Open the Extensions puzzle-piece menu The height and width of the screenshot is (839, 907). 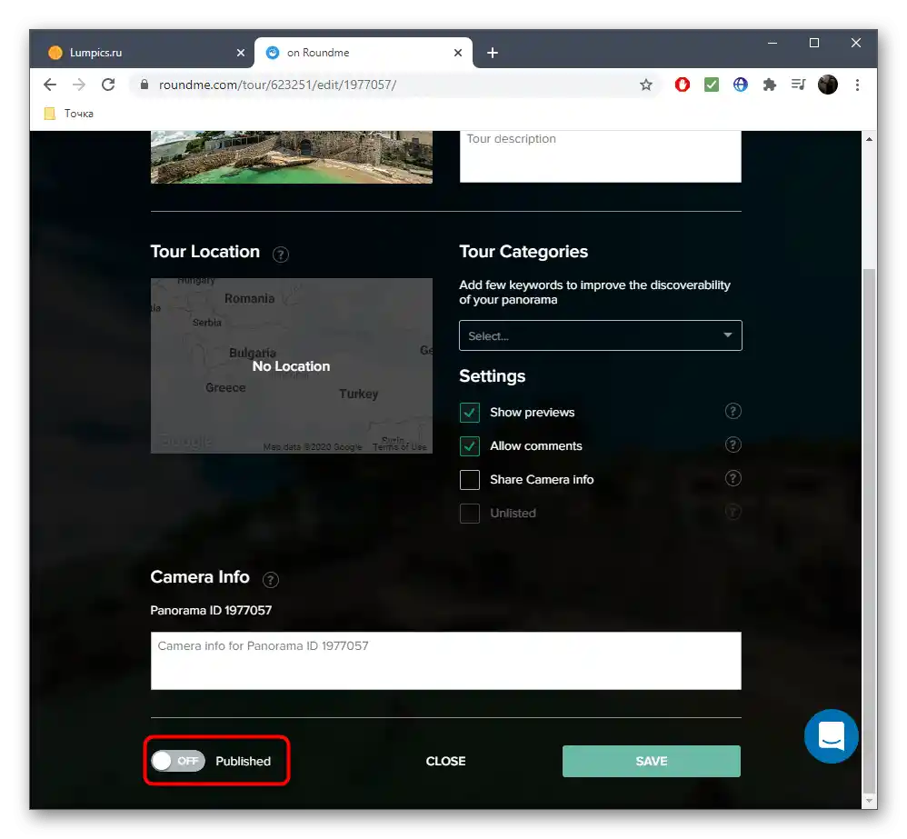pyautogui.click(x=770, y=85)
